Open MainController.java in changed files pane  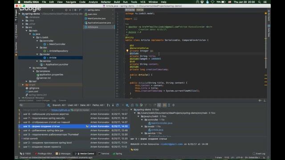(x=162, y=123)
